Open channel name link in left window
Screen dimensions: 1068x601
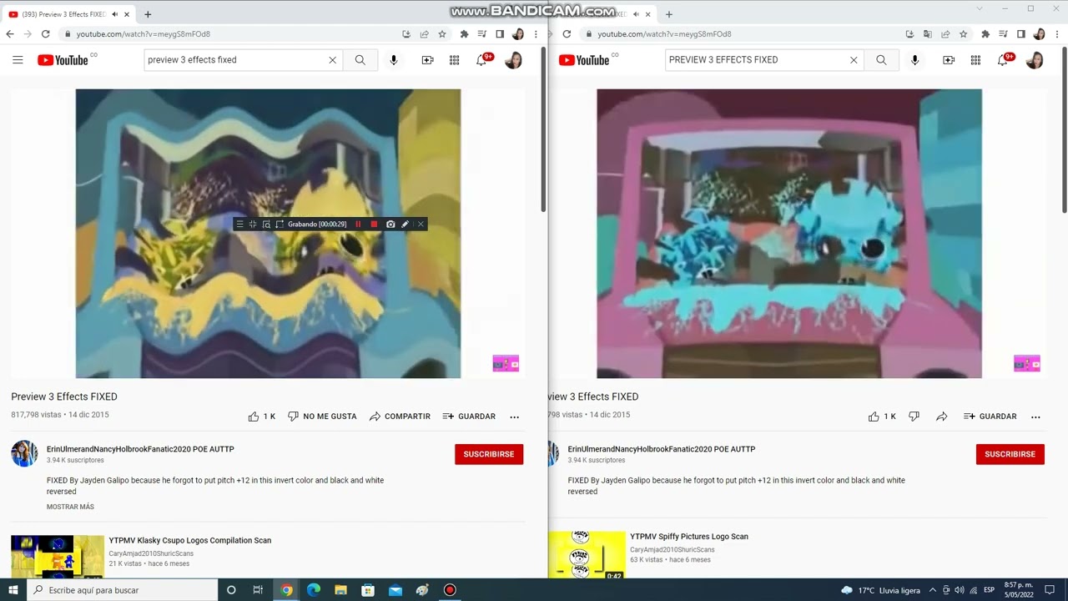[x=140, y=449]
